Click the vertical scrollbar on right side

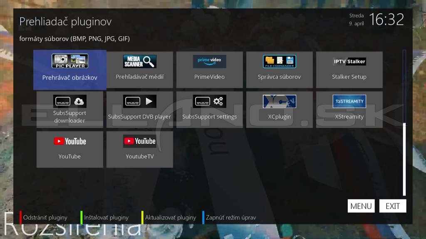404,158
